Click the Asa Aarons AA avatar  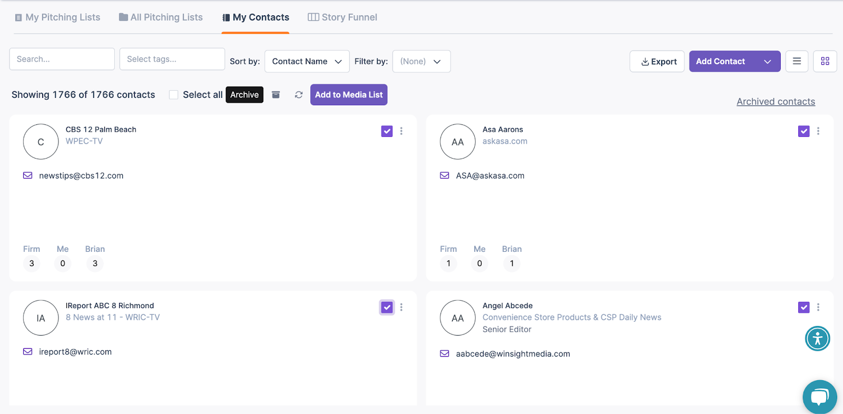click(458, 142)
